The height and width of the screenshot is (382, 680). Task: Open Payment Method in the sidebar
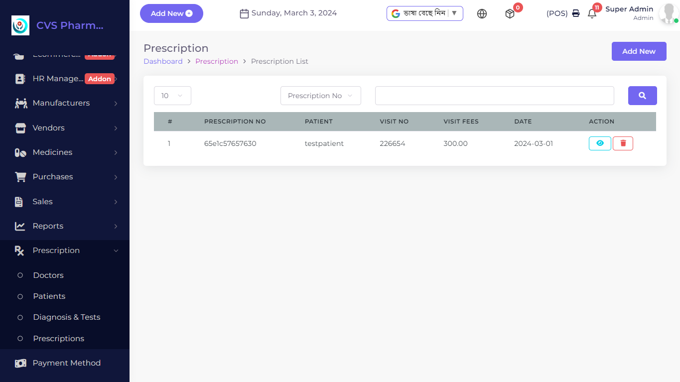click(66, 363)
